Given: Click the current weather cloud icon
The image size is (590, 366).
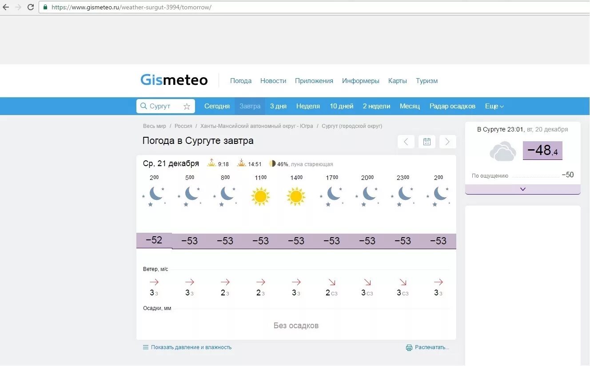Looking at the screenshot, I should (x=502, y=151).
